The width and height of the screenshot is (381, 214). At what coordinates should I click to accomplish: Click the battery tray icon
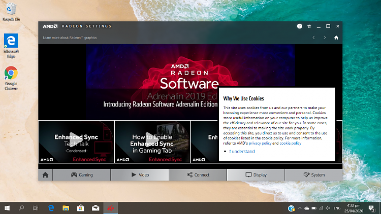click(x=314, y=208)
